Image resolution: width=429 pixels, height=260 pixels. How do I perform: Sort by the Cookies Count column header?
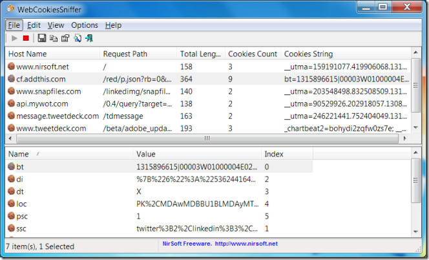(x=253, y=54)
